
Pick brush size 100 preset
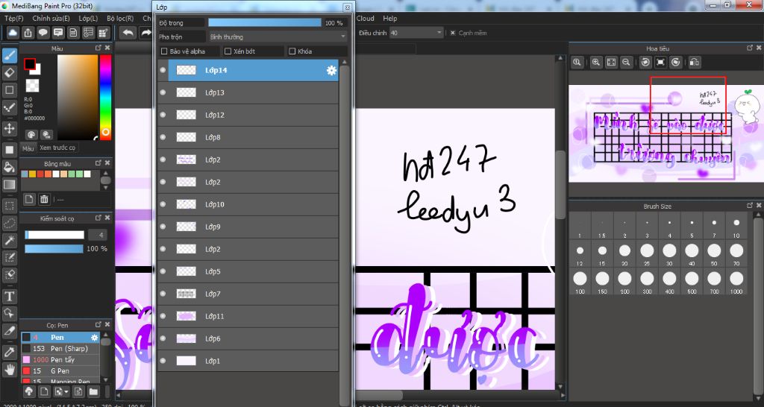tap(580, 283)
